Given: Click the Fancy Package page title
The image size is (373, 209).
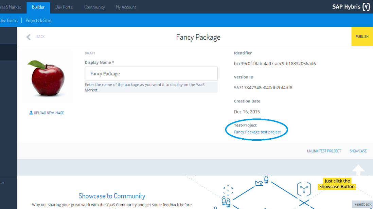Looking at the screenshot, I should (x=198, y=38).
